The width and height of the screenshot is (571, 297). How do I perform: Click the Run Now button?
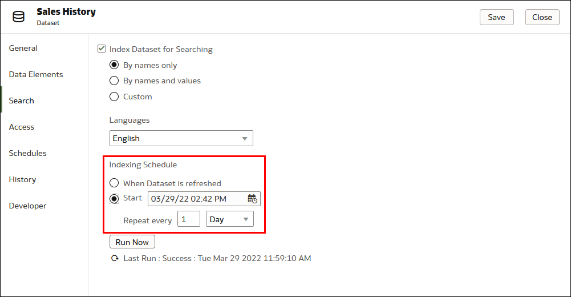132,242
